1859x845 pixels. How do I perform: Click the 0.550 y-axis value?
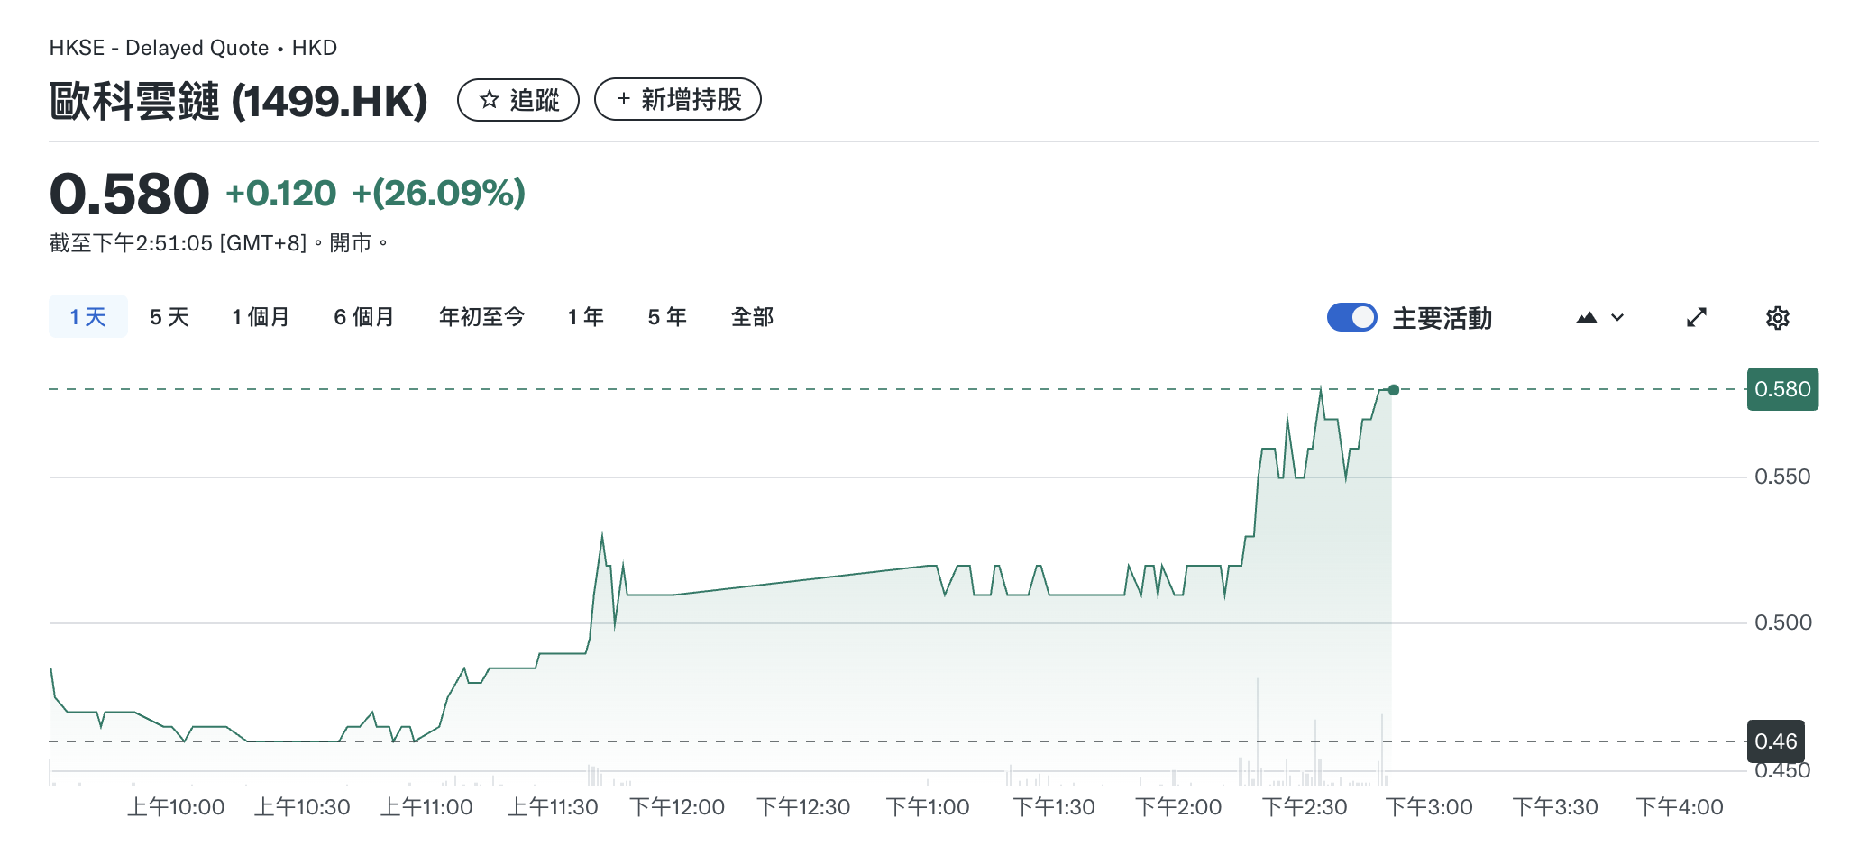(1782, 477)
